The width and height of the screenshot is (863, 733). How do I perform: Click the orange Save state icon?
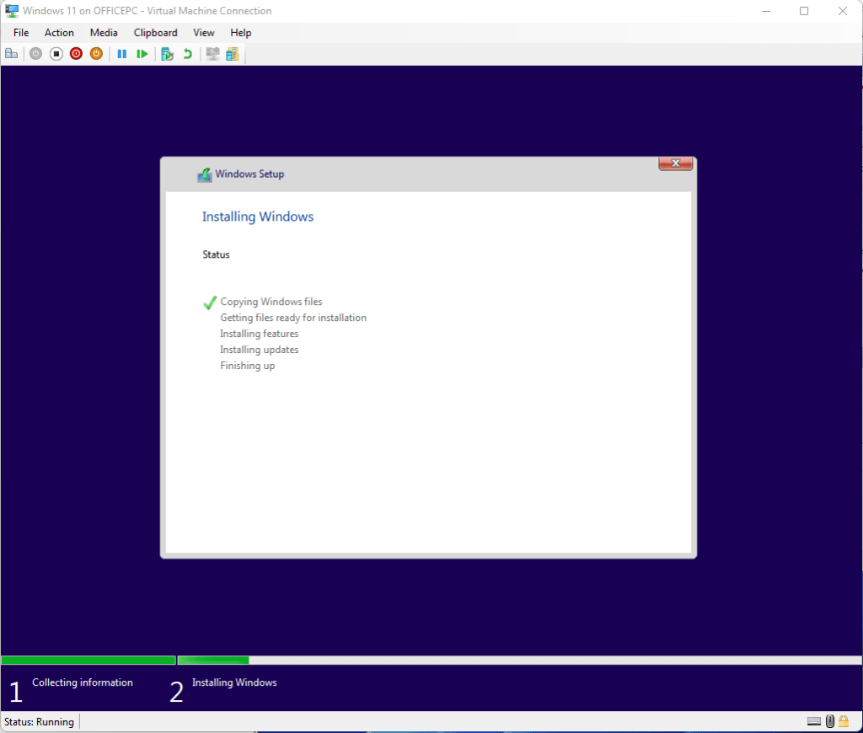[96, 54]
